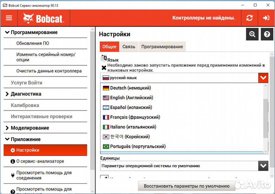Choose Français (французский) language
This screenshot has width=275, height=194.
(x=182, y=117)
